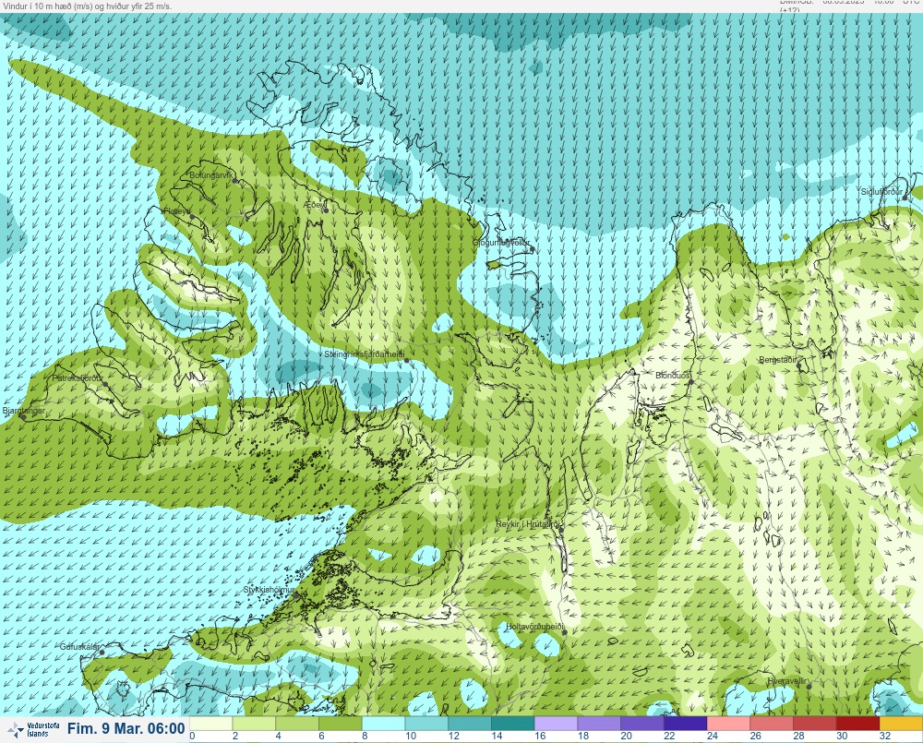The height and width of the screenshot is (743, 923).
Task: Click the map title starting with Vindur
Action: 88,6
